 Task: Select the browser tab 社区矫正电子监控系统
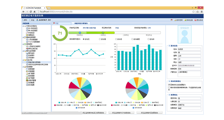pyautogui.click(x=34, y=8)
